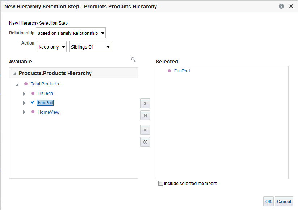Click the blue checkmark beside FunPod
This screenshot has height=210, width=298.
coord(33,102)
